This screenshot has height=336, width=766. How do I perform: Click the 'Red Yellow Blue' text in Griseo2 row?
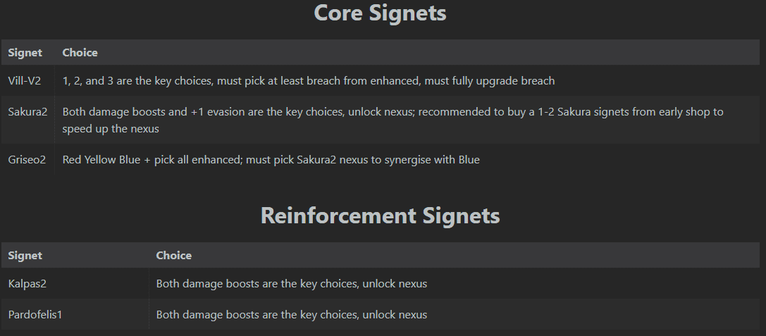[99, 160]
